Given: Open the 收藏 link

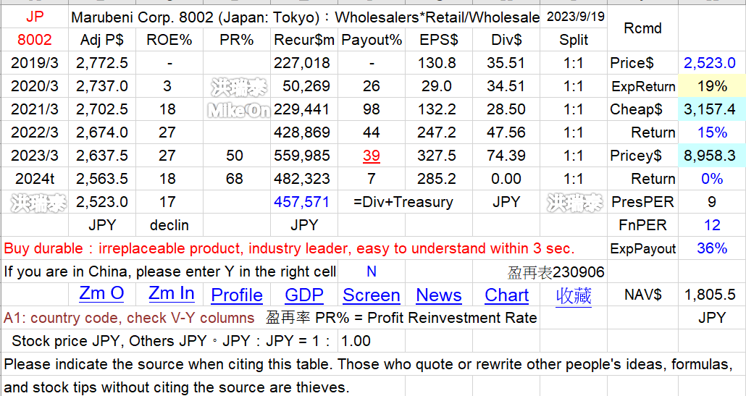Looking at the screenshot, I should click(x=574, y=295).
